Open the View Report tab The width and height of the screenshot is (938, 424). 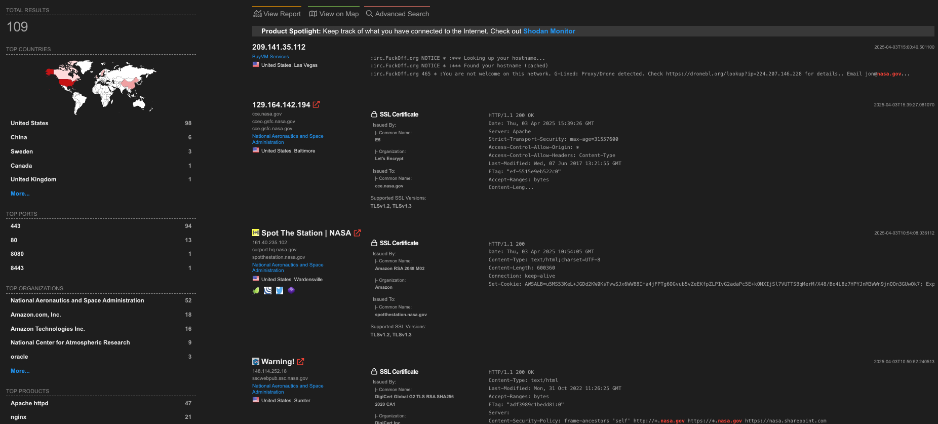[x=277, y=14]
